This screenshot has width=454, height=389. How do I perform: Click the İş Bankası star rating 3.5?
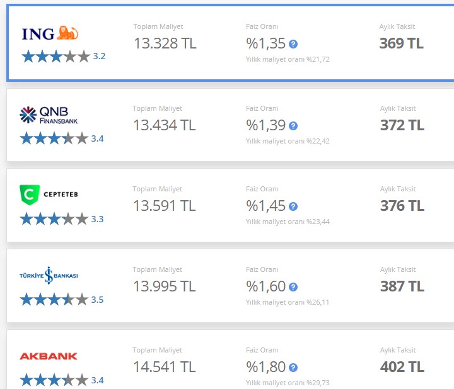tap(62, 300)
